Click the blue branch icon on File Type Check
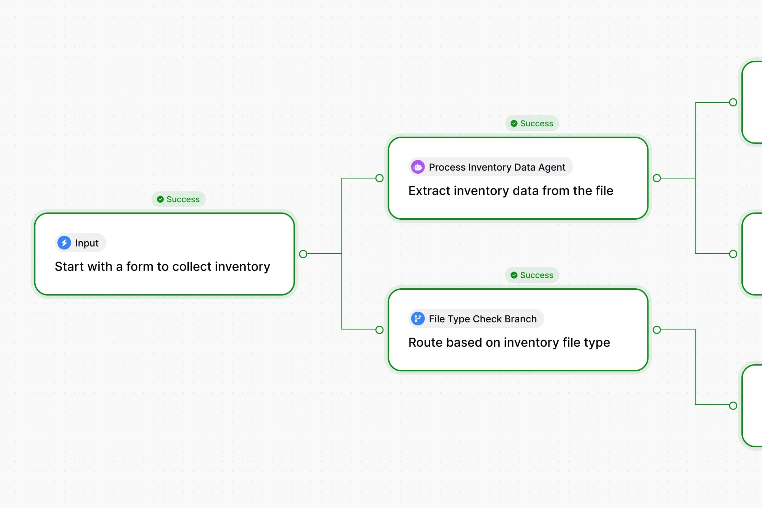The width and height of the screenshot is (762, 508). point(418,319)
